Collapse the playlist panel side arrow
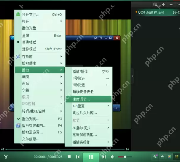Image resolution: width=180 pixels, height=162 pixels. 132,76
